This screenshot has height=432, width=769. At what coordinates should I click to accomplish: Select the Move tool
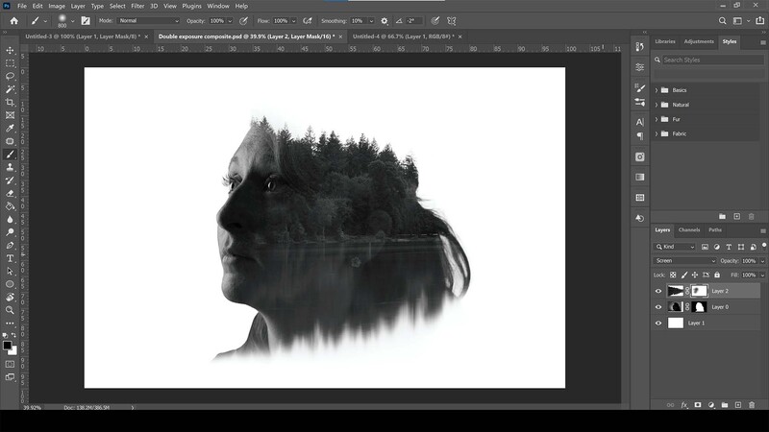tap(10, 51)
